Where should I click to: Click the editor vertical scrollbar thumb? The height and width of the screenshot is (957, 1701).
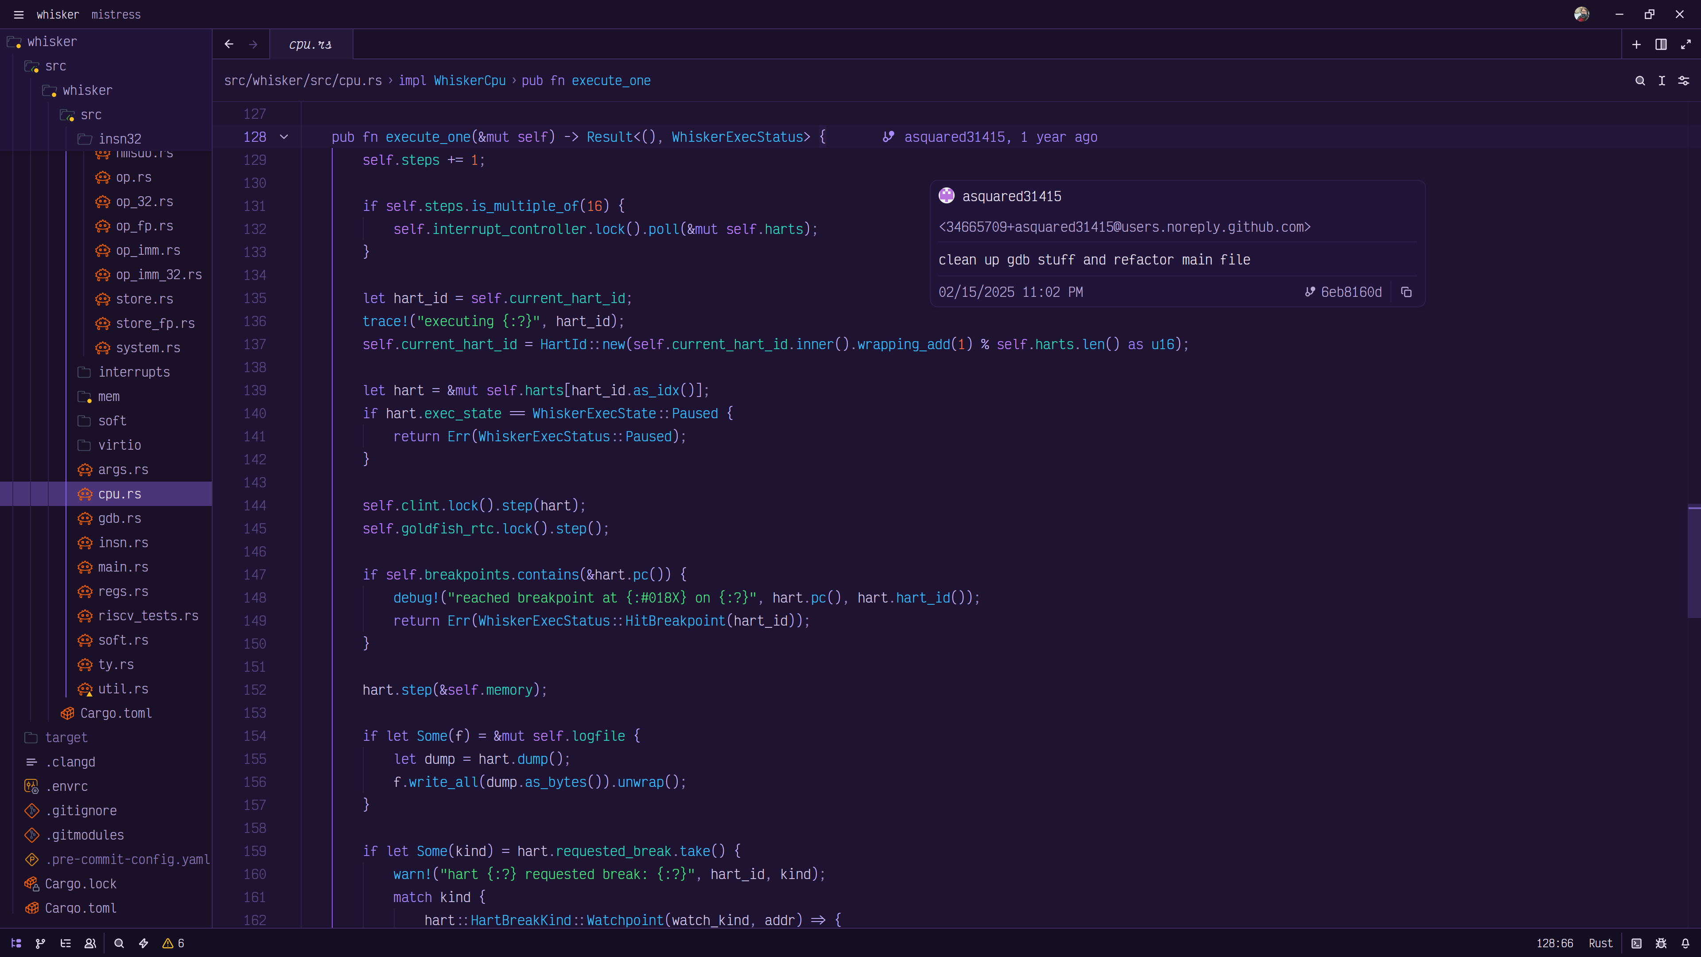(1694, 562)
